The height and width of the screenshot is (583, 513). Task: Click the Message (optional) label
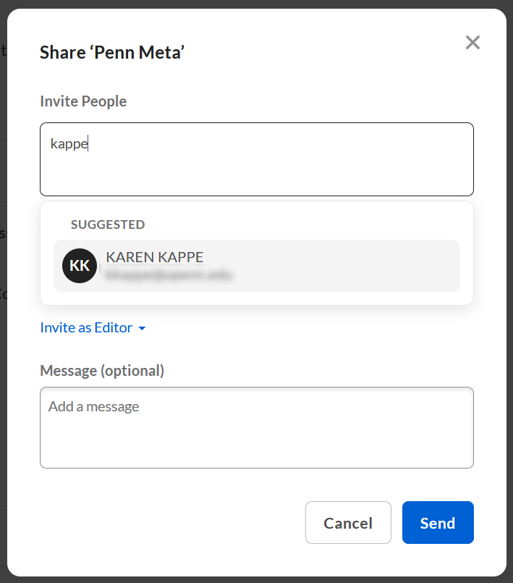pos(102,371)
